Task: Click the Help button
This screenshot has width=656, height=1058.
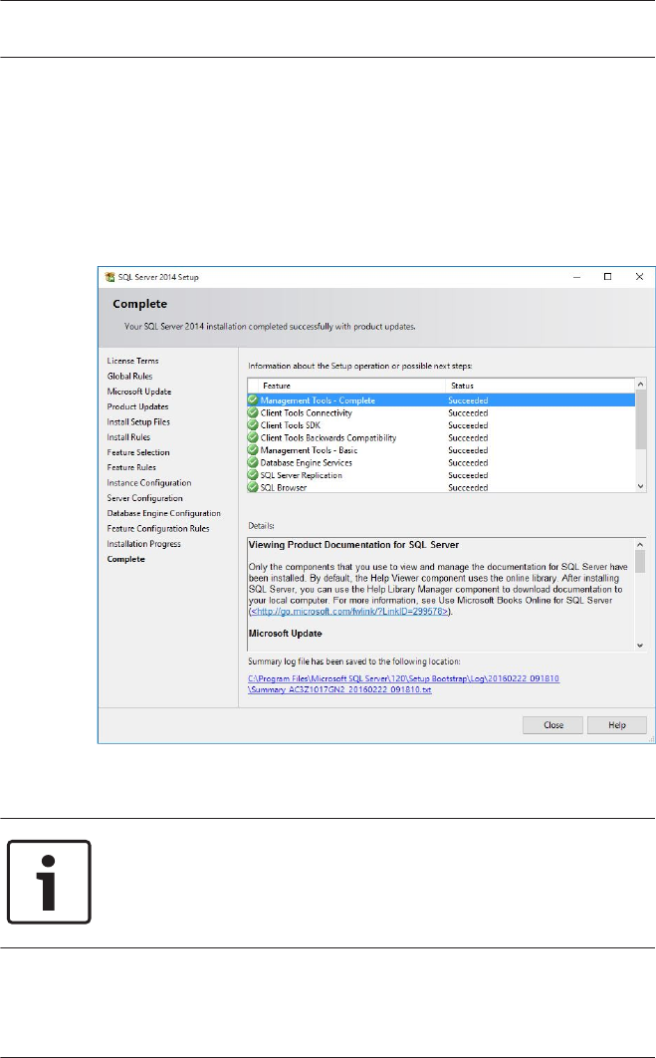Action: [617, 725]
